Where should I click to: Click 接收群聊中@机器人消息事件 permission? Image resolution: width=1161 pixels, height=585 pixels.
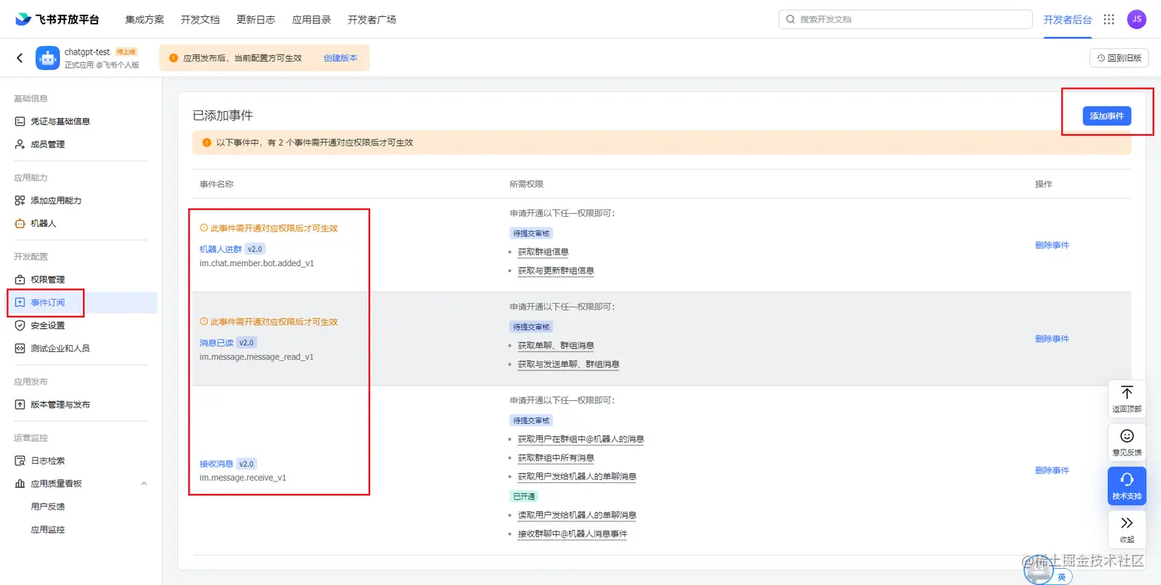click(572, 534)
